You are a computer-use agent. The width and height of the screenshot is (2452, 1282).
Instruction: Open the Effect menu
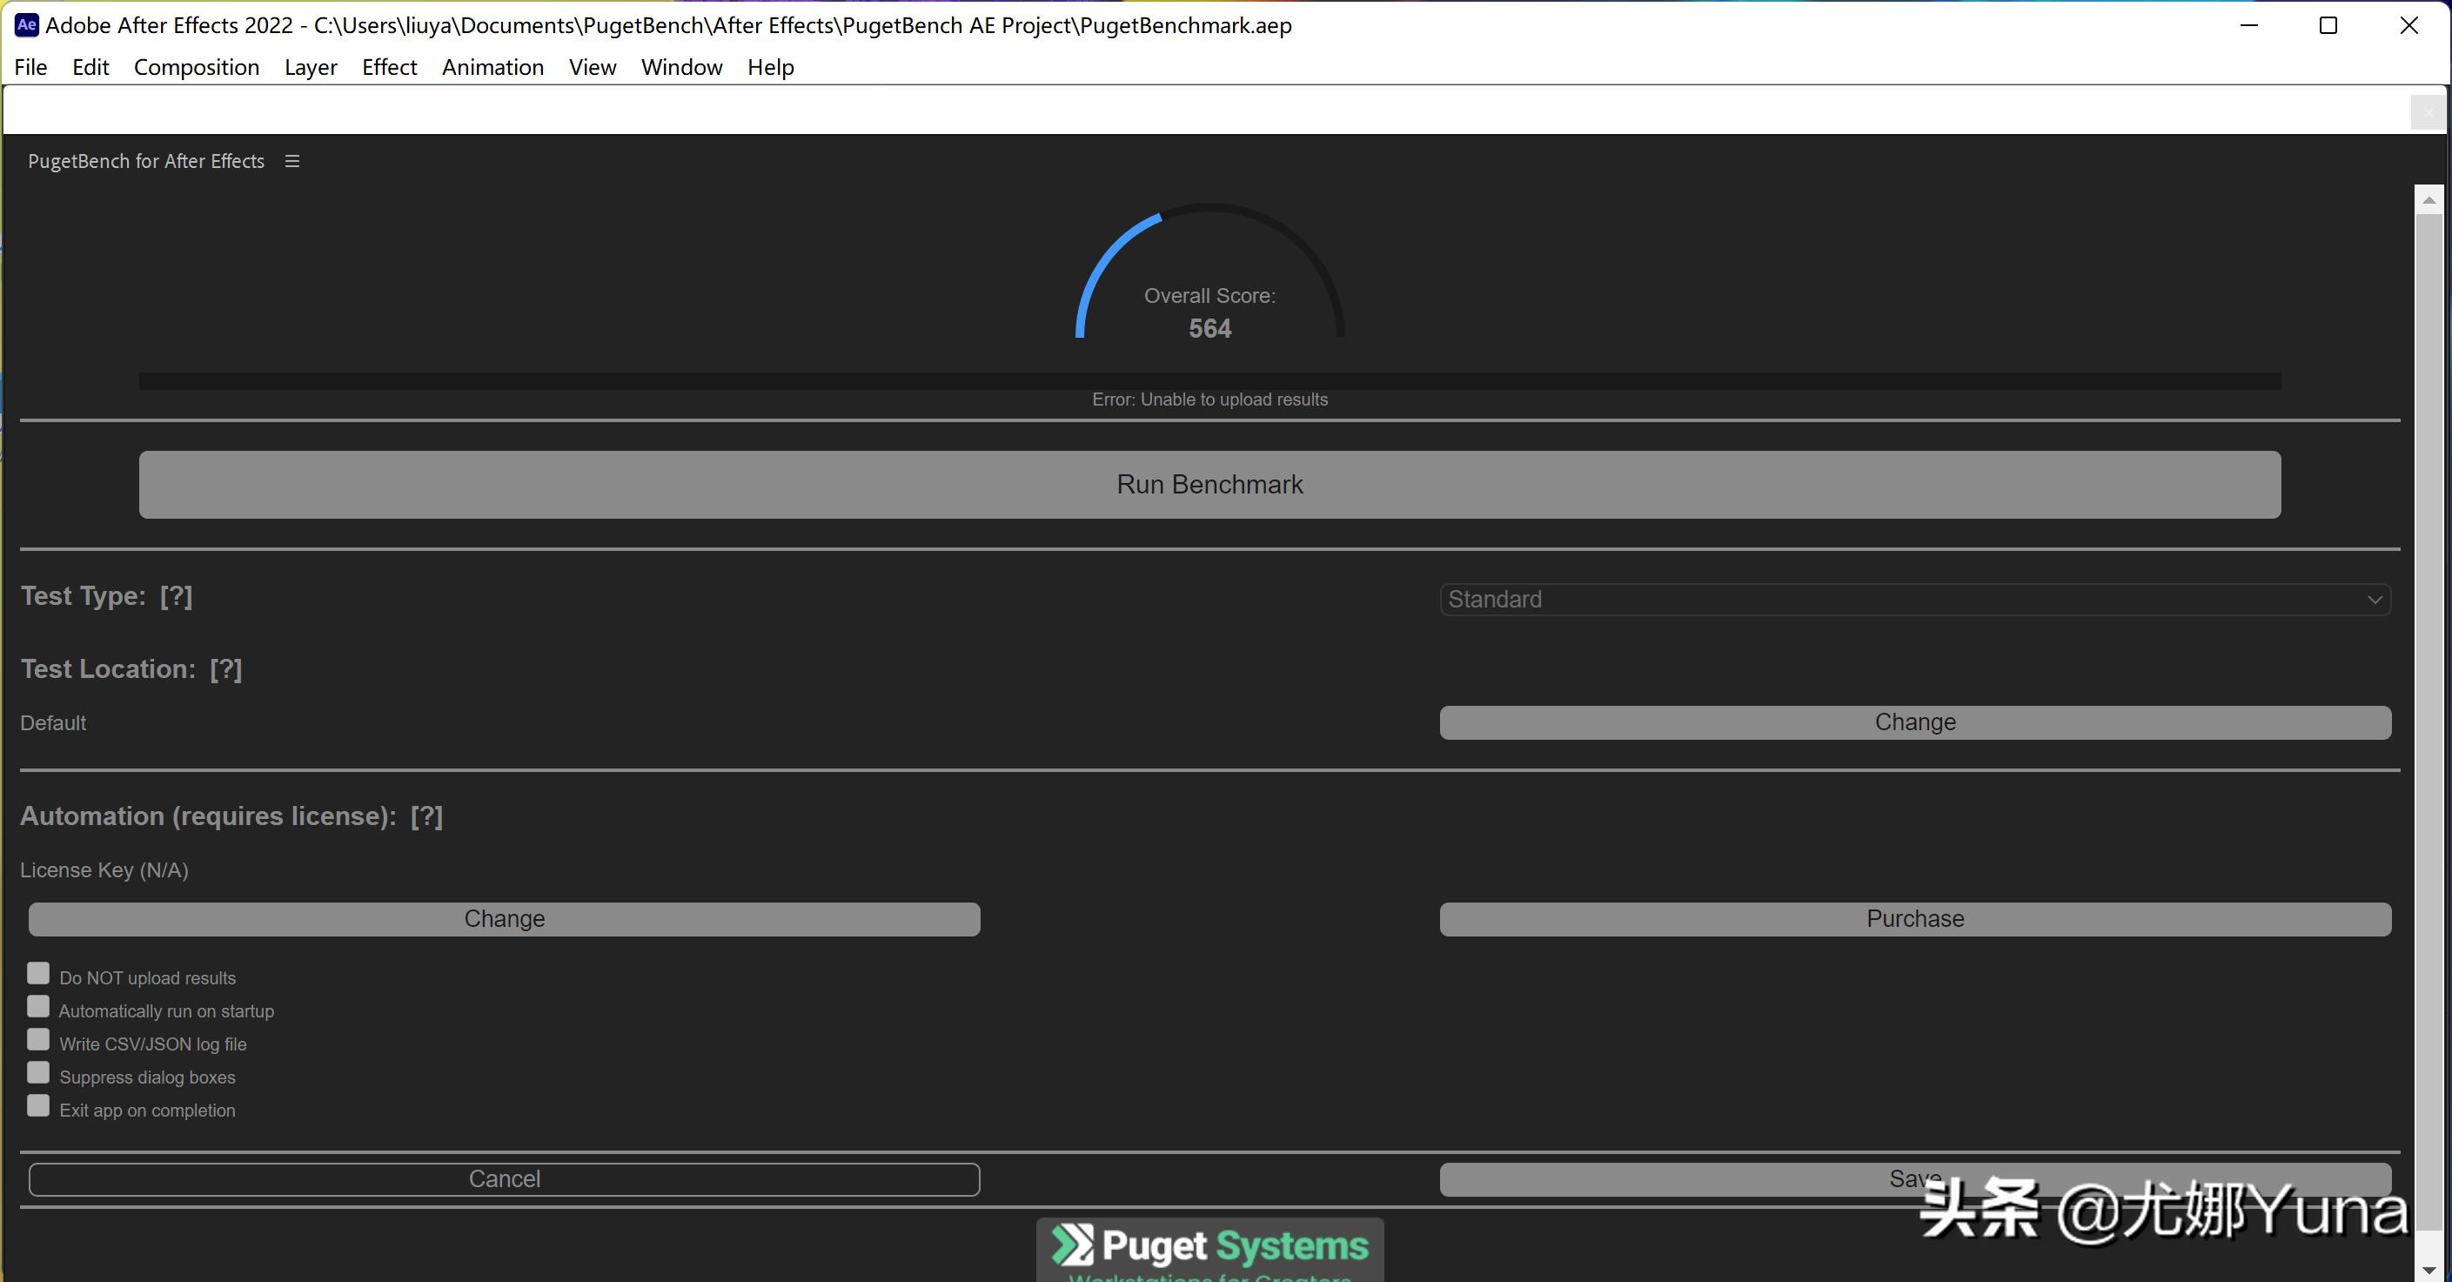pos(389,67)
